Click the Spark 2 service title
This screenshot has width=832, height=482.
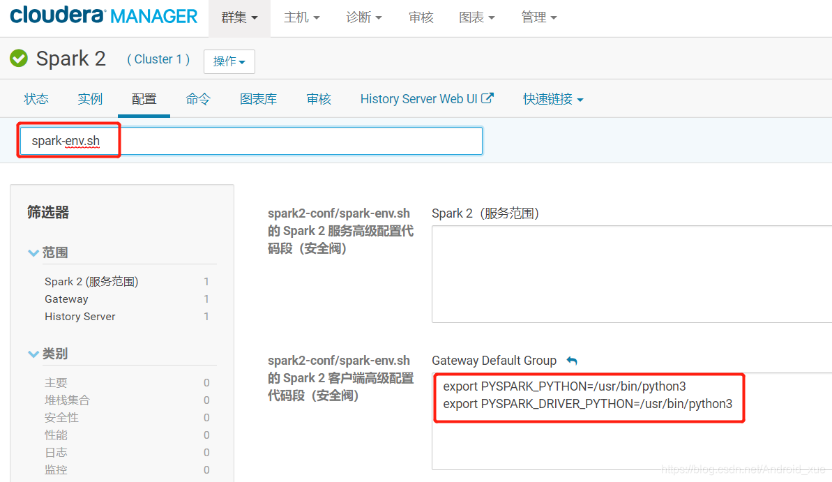tap(70, 59)
